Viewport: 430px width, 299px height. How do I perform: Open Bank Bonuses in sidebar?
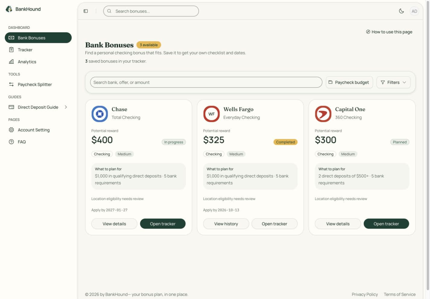(38, 38)
